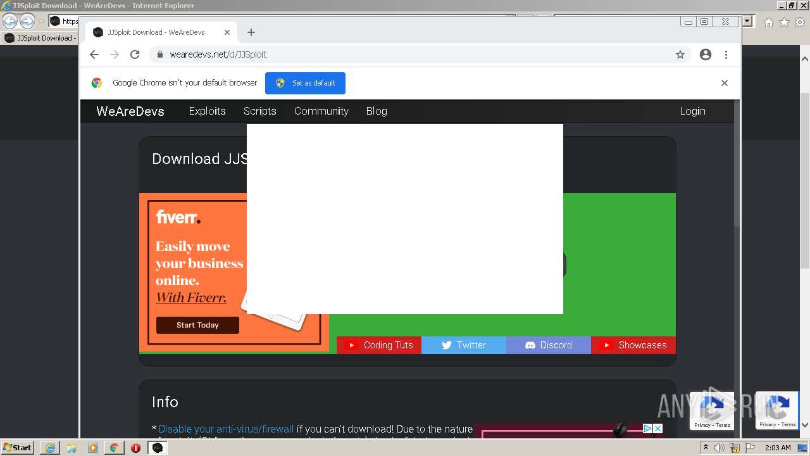Screen dimensions: 810x456
Task: Click Internet Explorer forward button
Action: tap(27, 22)
